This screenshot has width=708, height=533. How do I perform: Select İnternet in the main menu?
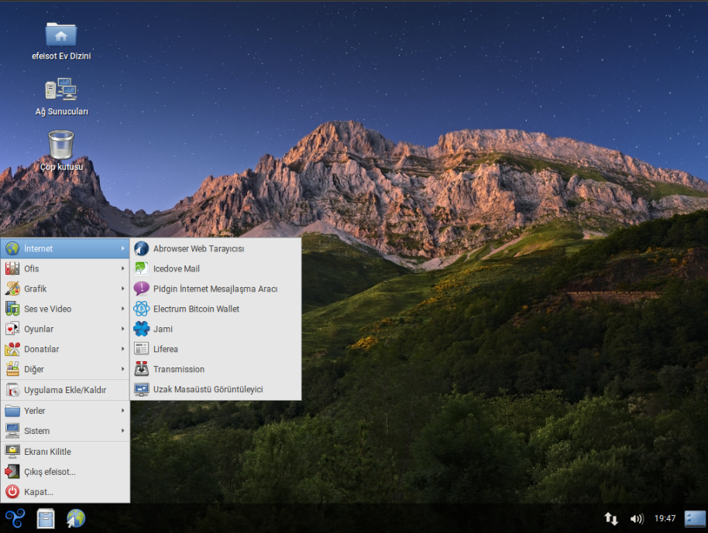coord(65,248)
